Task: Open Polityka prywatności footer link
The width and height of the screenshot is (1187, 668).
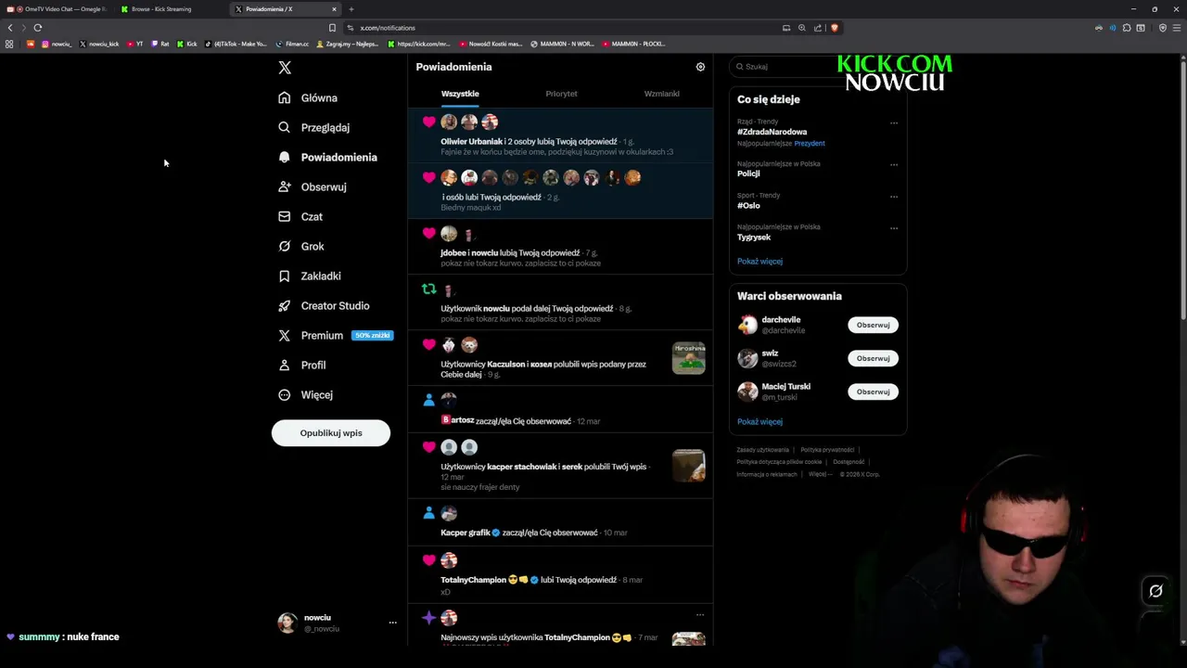Action: point(827,450)
